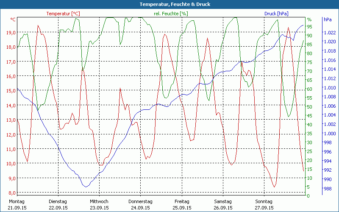Click the lowest point of the blue pressure curve
The width and height of the screenshot is (339, 212).
tap(86, 187)
